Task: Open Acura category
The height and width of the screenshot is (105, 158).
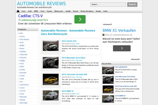Action: [x=22, y=36]
